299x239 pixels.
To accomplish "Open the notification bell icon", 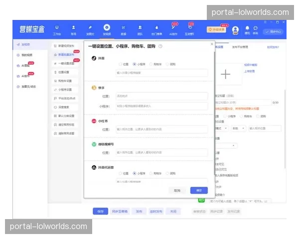I will click(x=247, y=28).
